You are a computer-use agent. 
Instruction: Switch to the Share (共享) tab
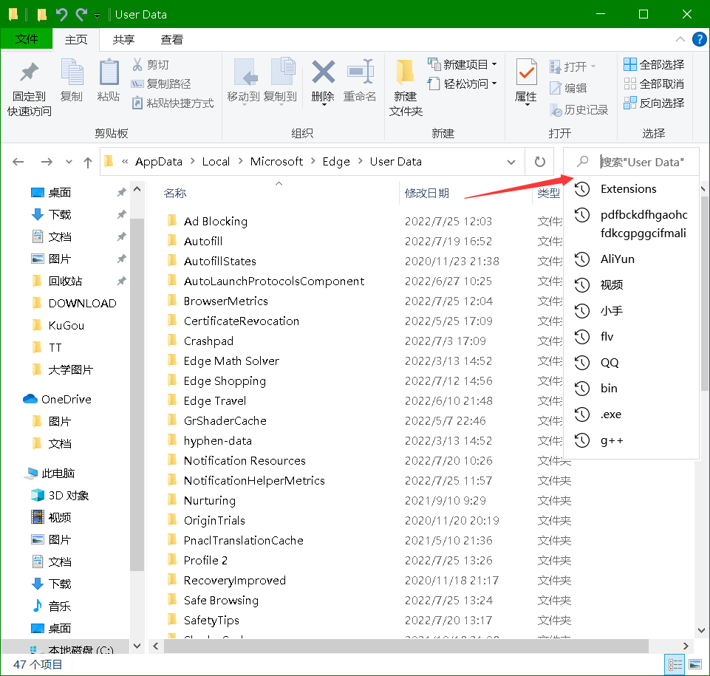(x=123, y=40)
